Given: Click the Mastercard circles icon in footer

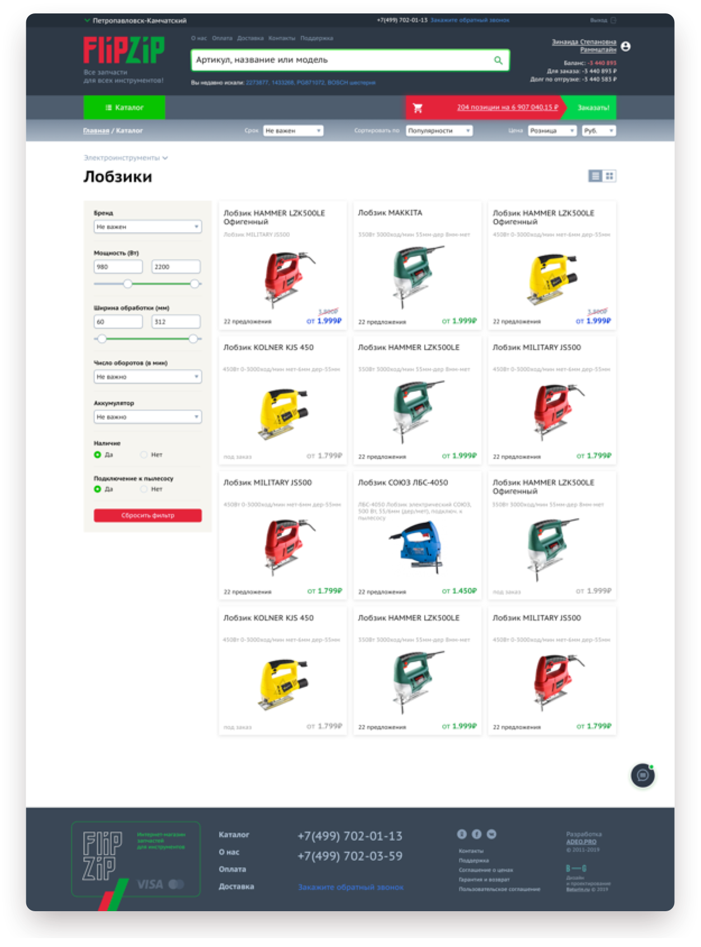Looking at the screenshot, I should click(x=176, y=884).
